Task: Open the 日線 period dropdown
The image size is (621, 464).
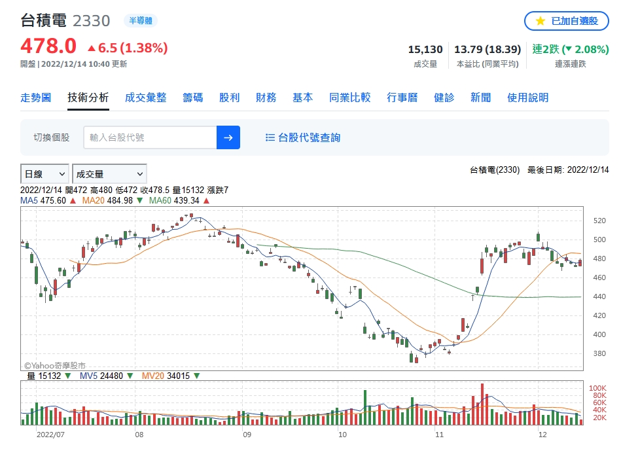Action: click(x=44, y=174)
